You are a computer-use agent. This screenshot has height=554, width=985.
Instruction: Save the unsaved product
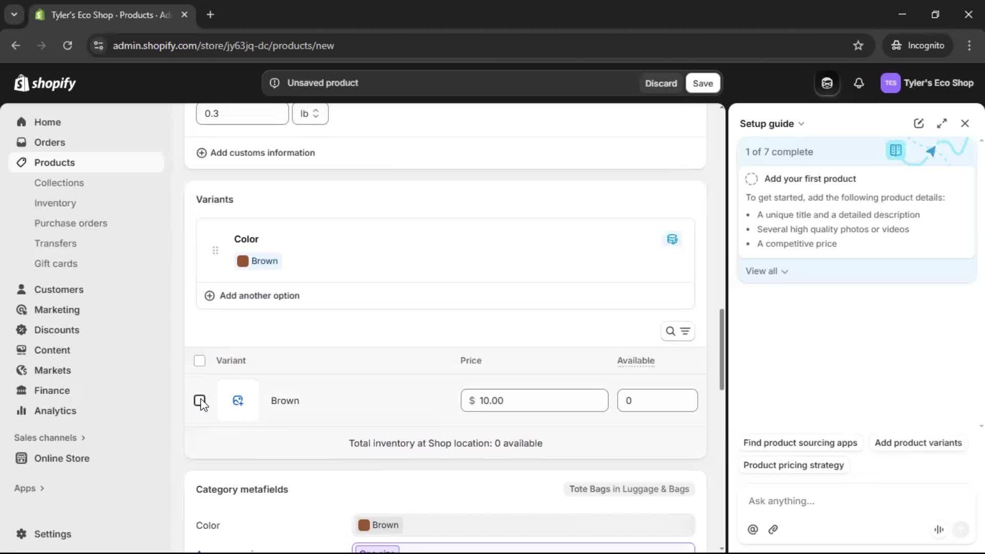coord(702,83)
